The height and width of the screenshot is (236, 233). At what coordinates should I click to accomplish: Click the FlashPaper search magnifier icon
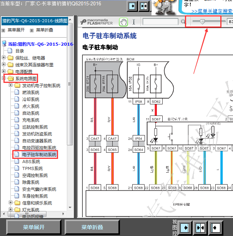pyautogui.click(x=183, y=21)
